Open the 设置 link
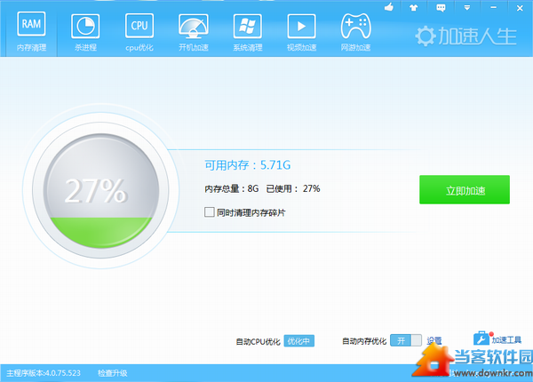 [434, 340]
